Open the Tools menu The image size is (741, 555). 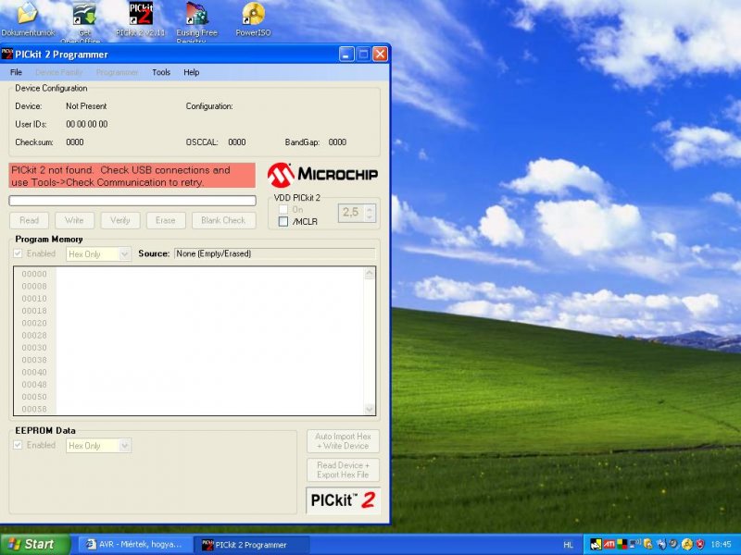coord(161,72)
